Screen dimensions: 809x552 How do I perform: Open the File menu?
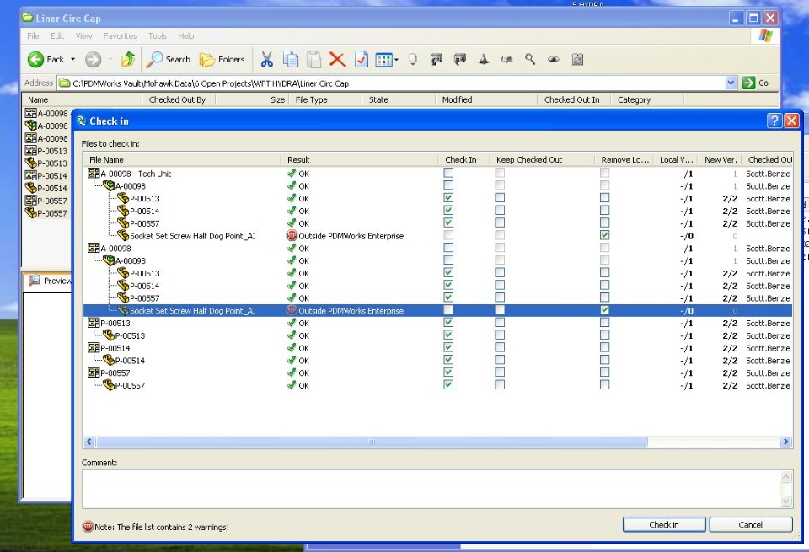pyautogui.click(x=33, y=35)
